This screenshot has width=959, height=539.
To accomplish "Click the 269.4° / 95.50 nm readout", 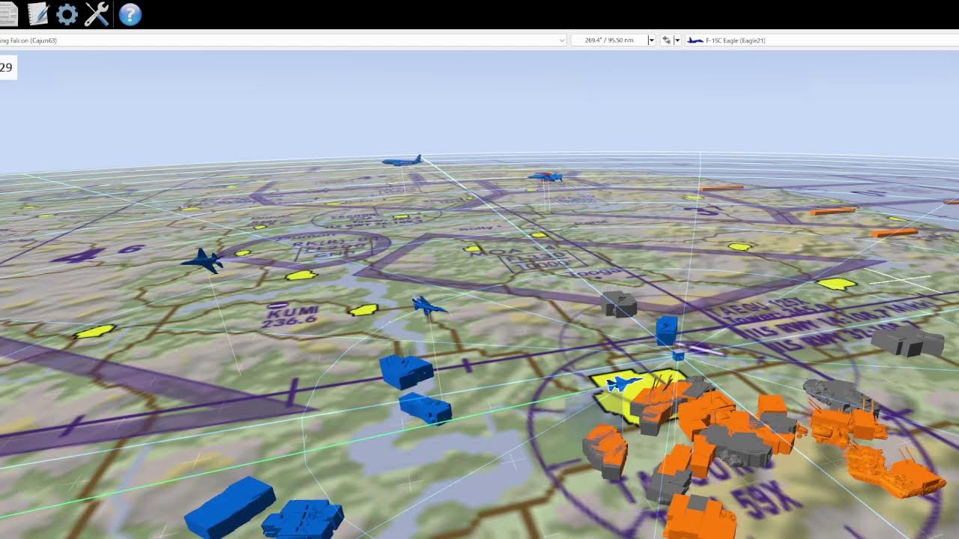I will coord(609,40).
